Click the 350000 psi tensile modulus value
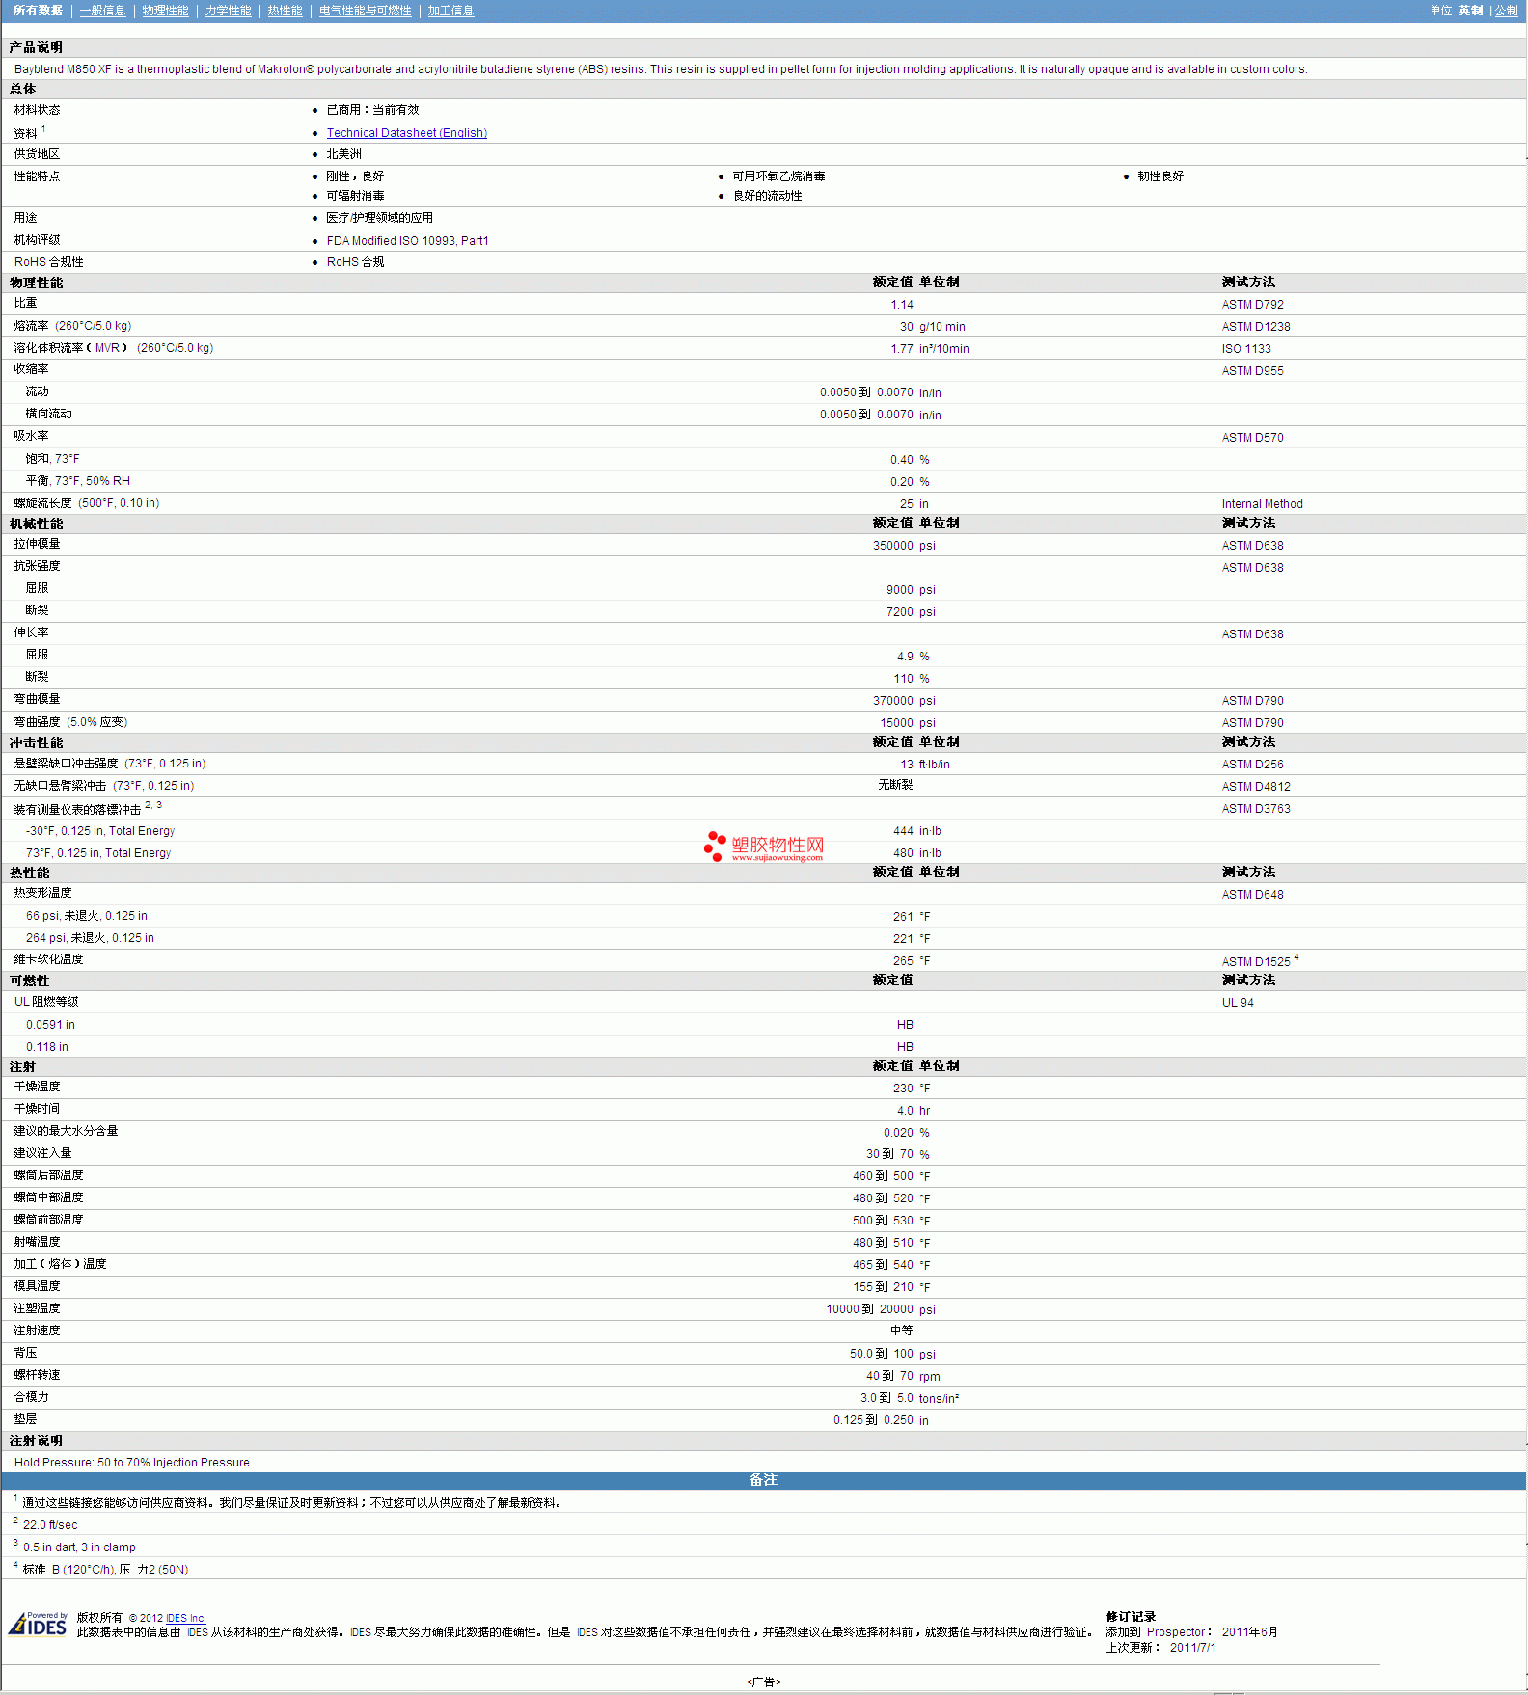Image resolution: width=1528 pixels, height=1695 pixels. 904,546
